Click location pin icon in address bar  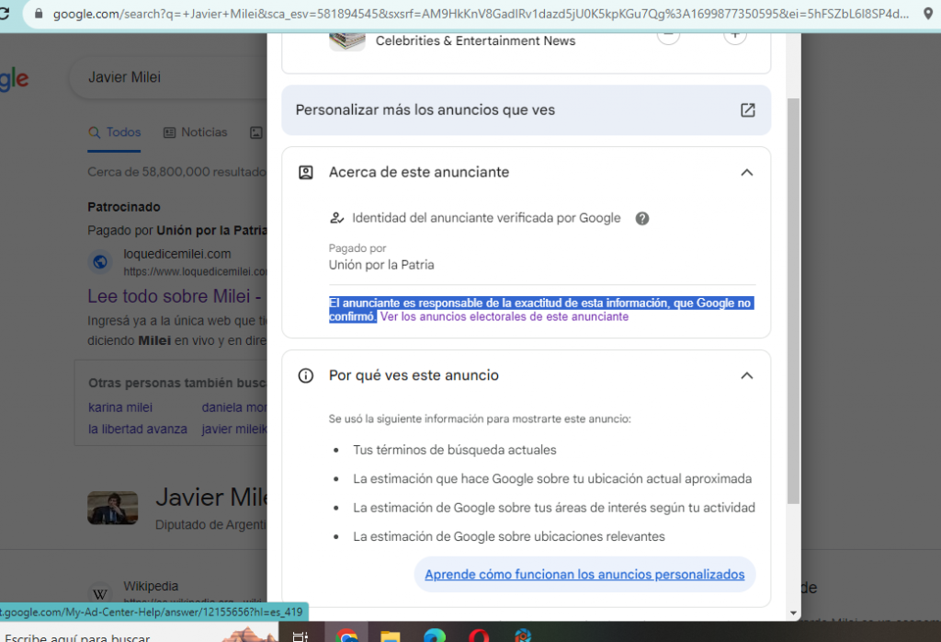point(927,15)
